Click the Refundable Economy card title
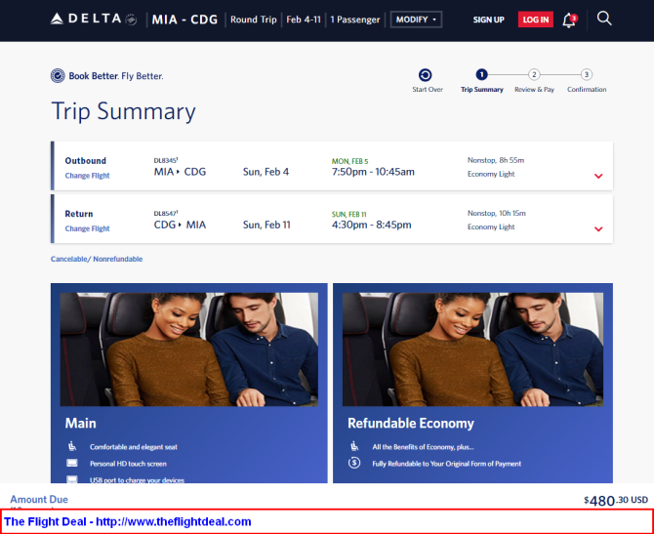Screen dimensions: 654x534 (411, 423)
